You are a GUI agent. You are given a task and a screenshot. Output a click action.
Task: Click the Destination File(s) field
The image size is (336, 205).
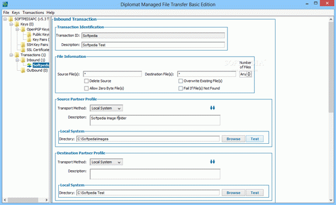(x=207, y=74)
